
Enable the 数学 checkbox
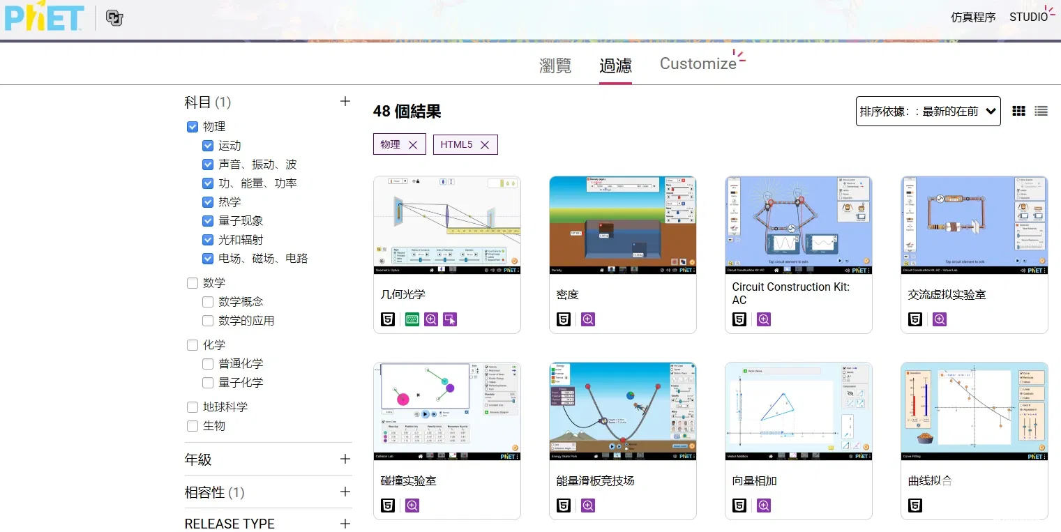[193, 283]
